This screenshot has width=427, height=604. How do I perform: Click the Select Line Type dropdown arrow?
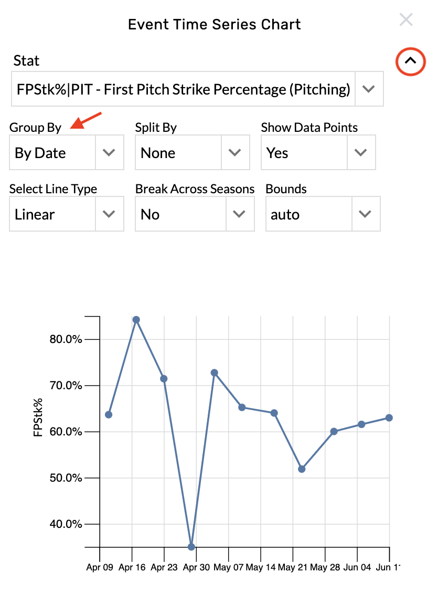point(109,214)
